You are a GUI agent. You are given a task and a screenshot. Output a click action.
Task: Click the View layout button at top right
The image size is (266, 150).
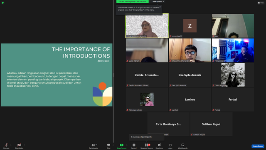pos(261,3)
